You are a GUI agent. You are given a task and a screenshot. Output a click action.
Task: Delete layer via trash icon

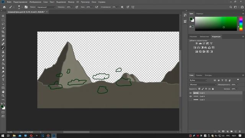tap(240, 131)
